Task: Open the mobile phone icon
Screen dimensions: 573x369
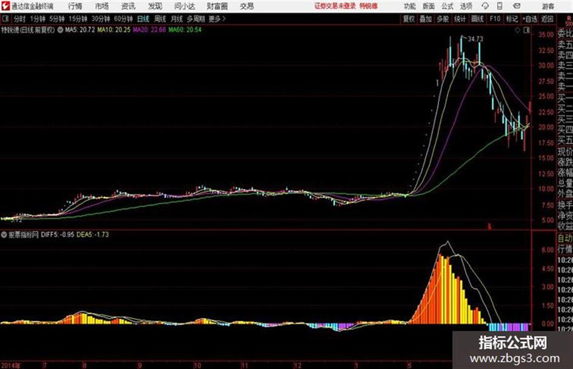Action: [x=500, y=6]
